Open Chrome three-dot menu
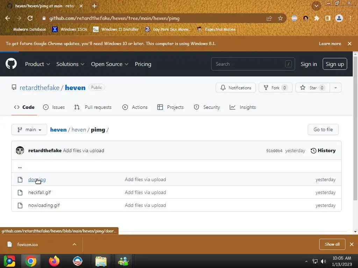 [350, 18]
